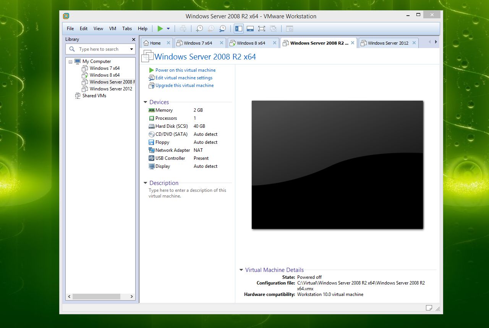Click the console view toolbar icon
489x328 pixels.
(x=290, y=29)
